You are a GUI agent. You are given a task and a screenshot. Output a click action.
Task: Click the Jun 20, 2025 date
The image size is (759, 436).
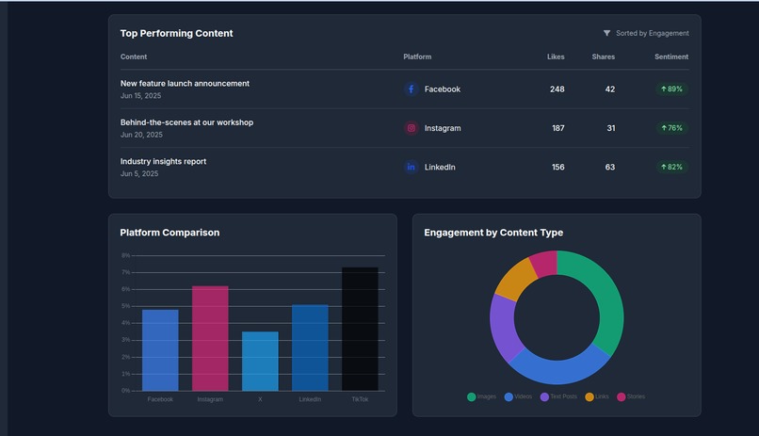pos(141,135)
